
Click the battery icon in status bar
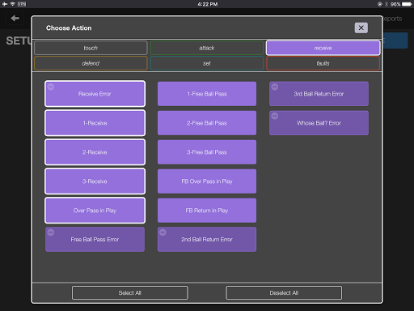point(407,4)
